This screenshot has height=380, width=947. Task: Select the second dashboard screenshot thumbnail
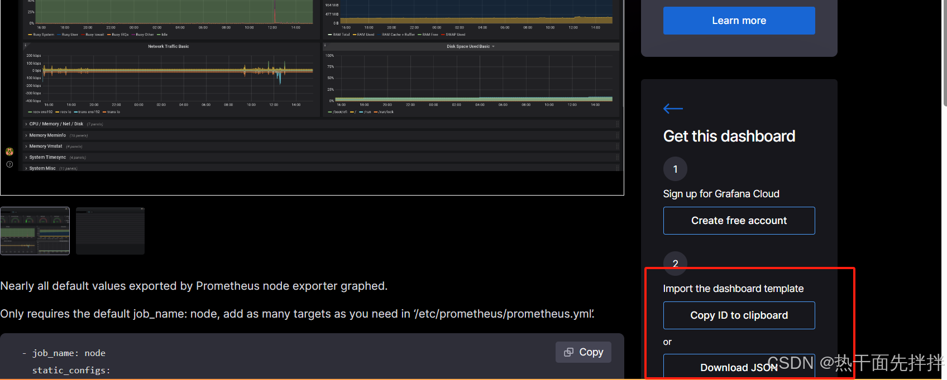pos(110,231)
